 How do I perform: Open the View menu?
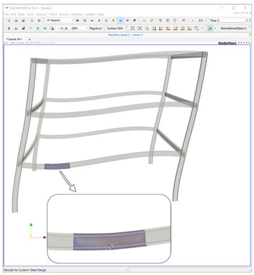[x=21, y=15]
